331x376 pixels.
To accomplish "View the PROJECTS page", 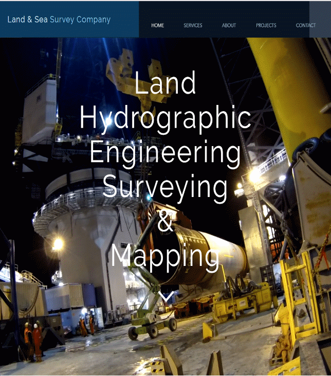I will (x=266, y=25).
